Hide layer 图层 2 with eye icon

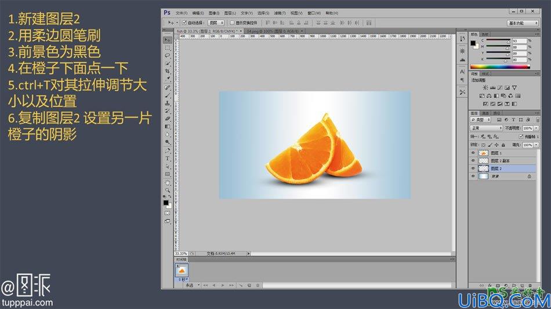click(x=473, y=169)
